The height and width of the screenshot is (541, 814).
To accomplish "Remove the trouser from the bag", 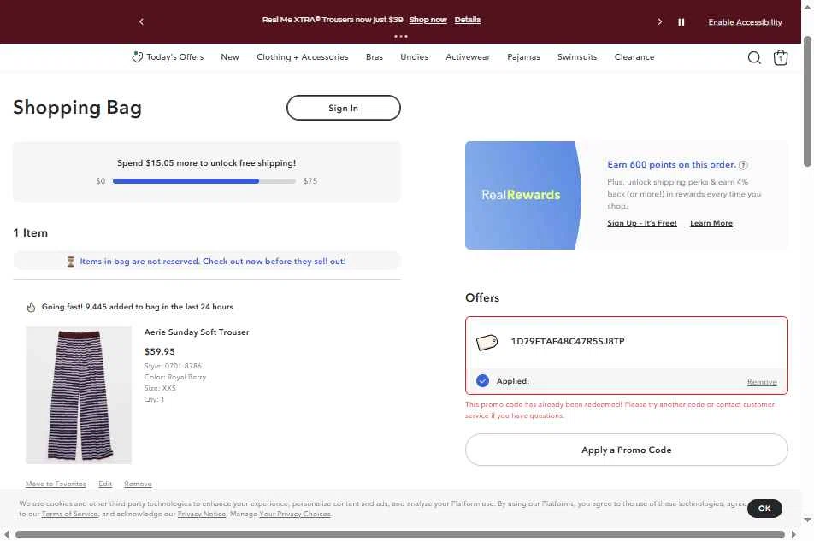I will tap(138, 484).
